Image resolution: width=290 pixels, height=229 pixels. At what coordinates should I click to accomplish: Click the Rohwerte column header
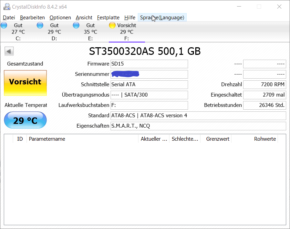tap(255, 139)
